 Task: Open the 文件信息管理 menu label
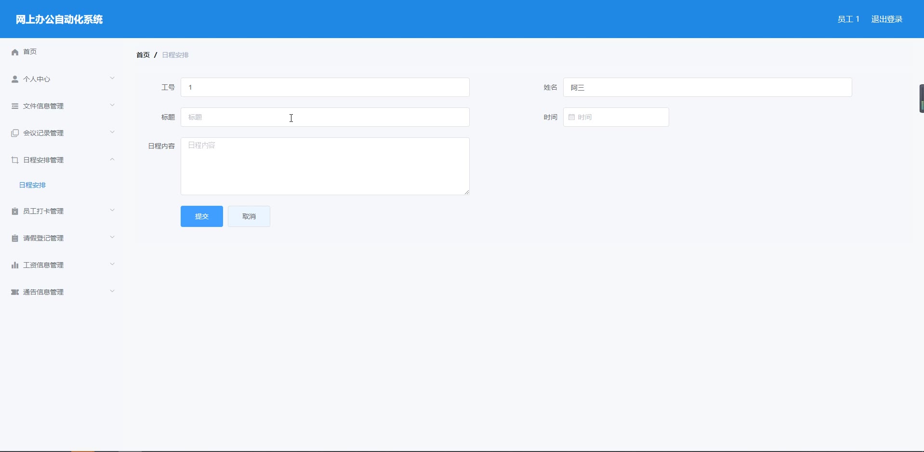click(43, 106)
